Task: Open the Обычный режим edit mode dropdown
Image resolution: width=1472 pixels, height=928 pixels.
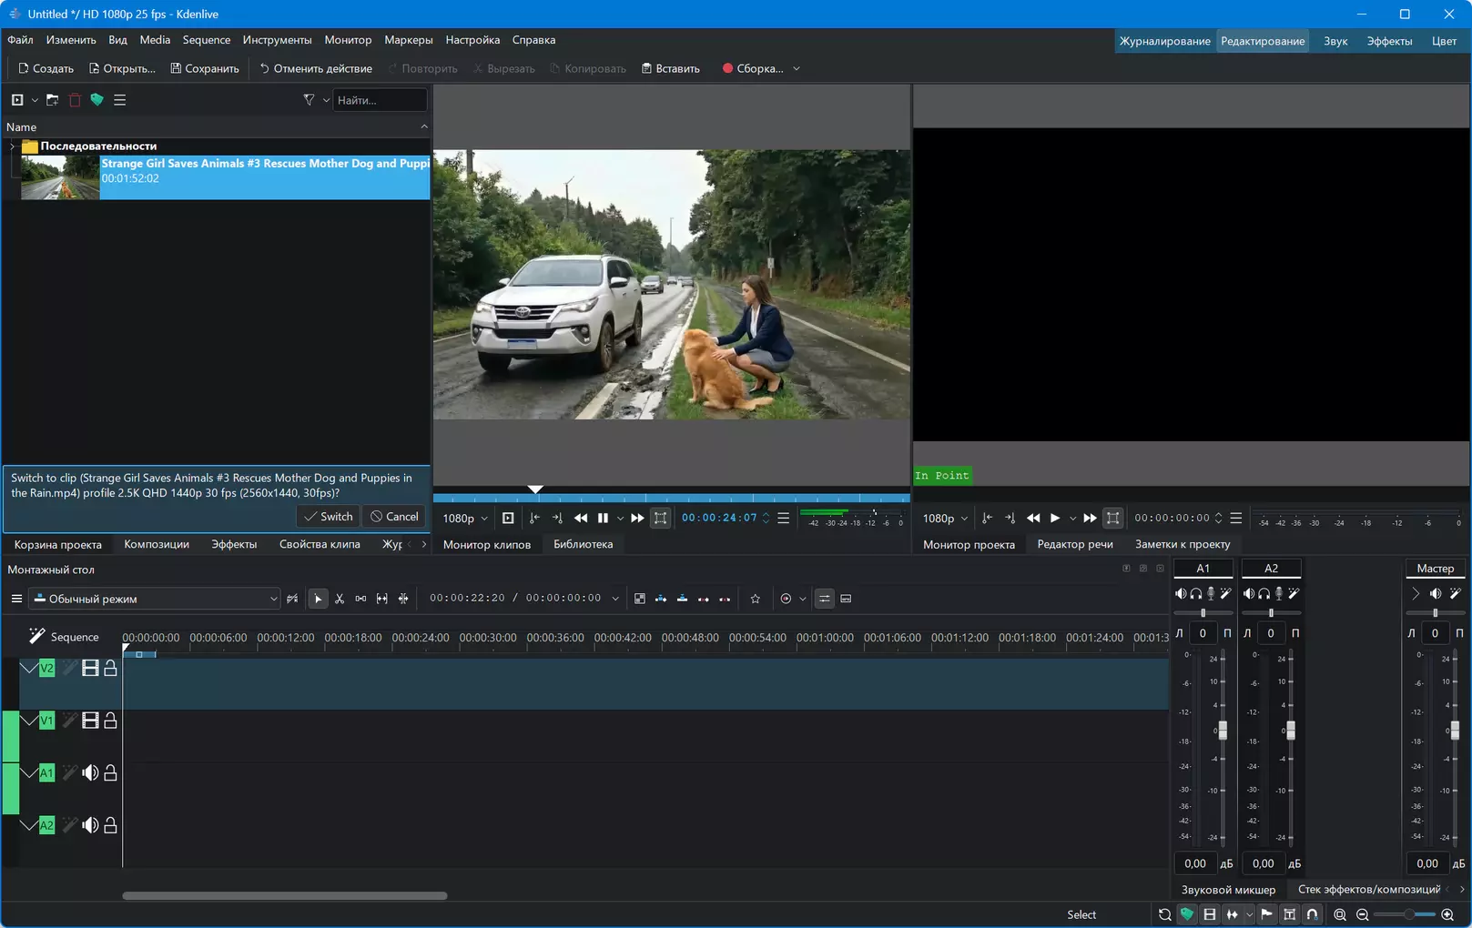Action: coord(155,599)
